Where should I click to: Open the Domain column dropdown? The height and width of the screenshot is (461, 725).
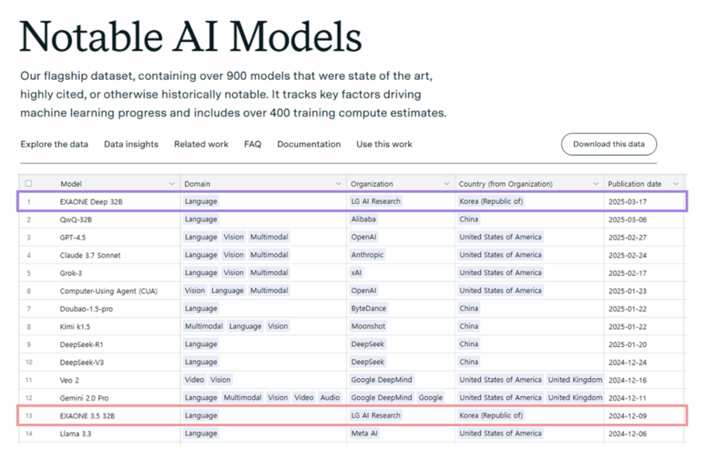point(338,183)
